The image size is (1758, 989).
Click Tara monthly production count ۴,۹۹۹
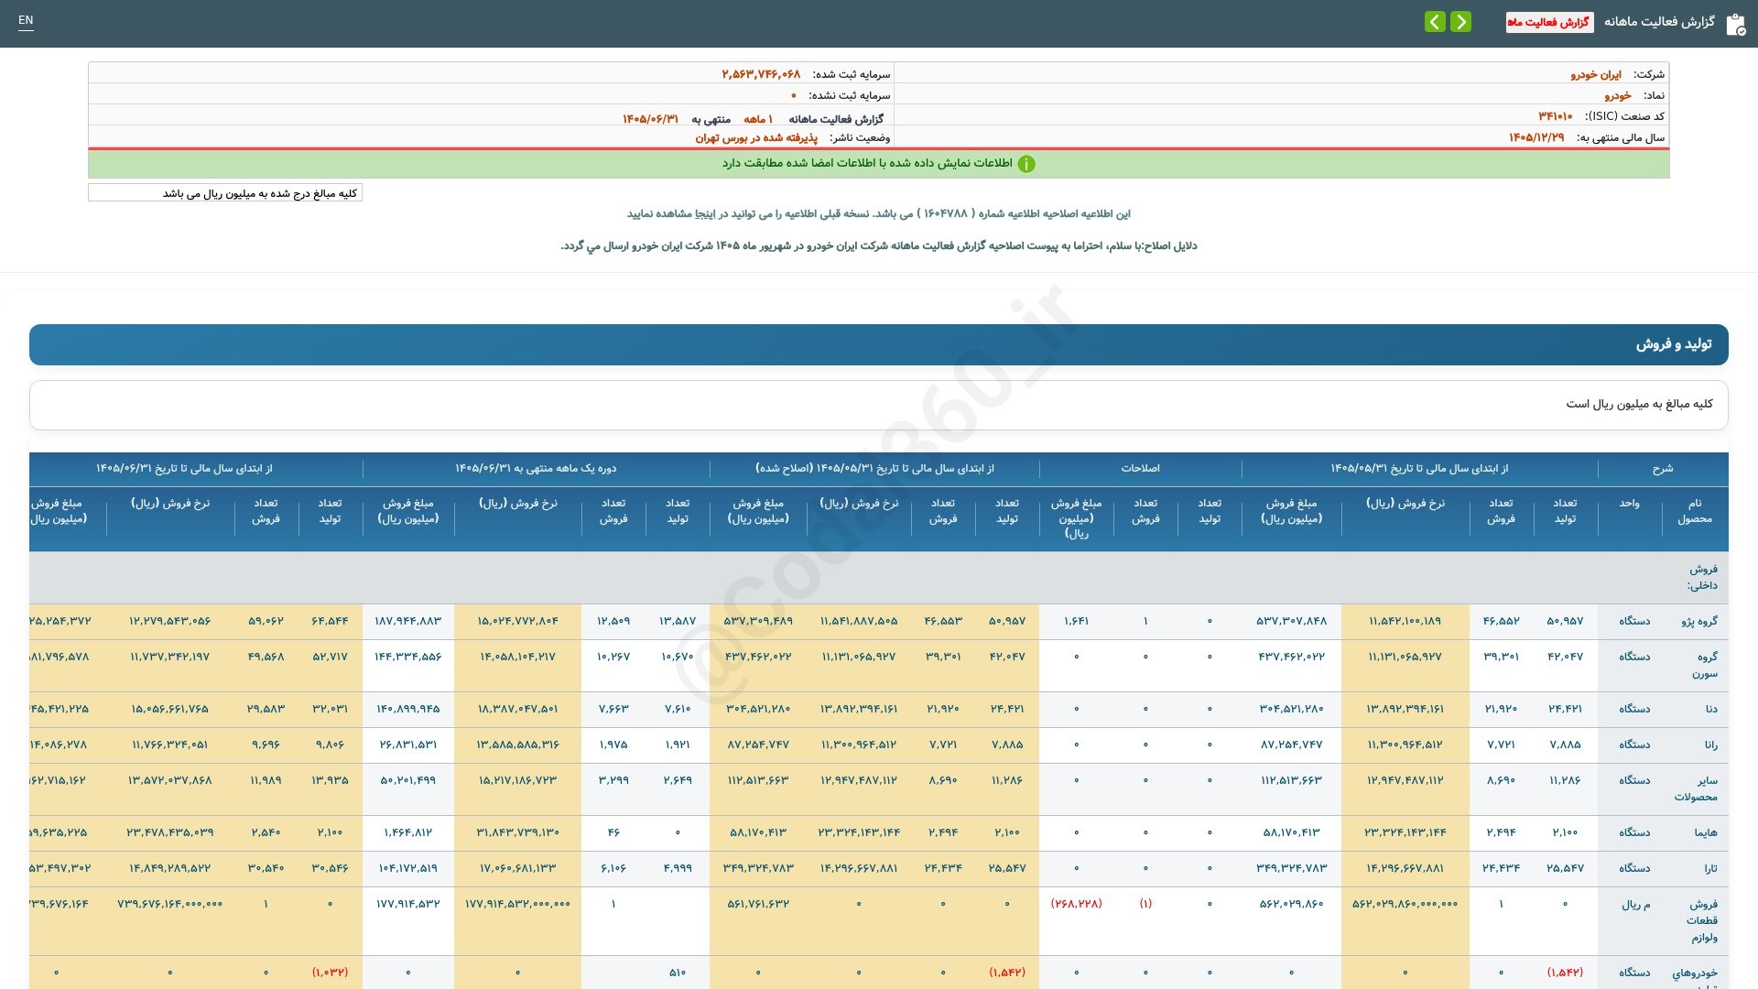pyautogui.click(x=678, y=869)
